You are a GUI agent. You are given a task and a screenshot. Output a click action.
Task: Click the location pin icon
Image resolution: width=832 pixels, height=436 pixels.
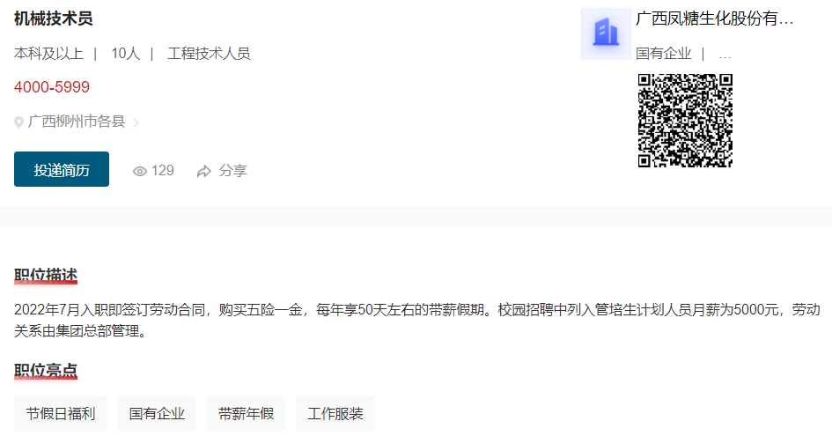pos(18,122)
